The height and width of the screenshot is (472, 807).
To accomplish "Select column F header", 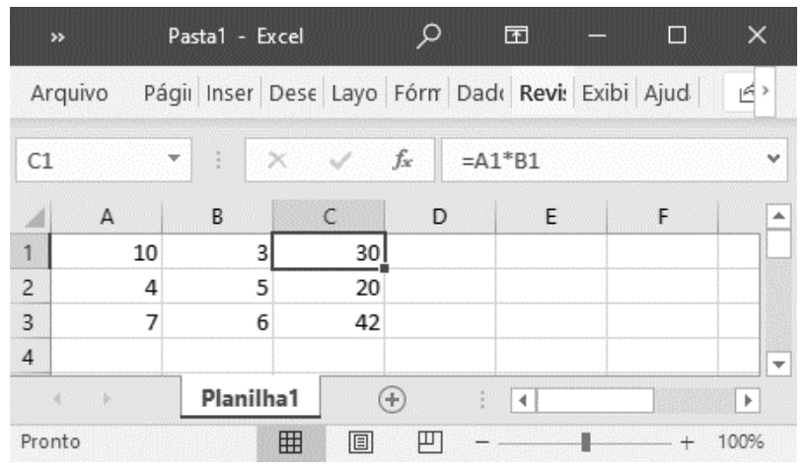I will point(662,217).
